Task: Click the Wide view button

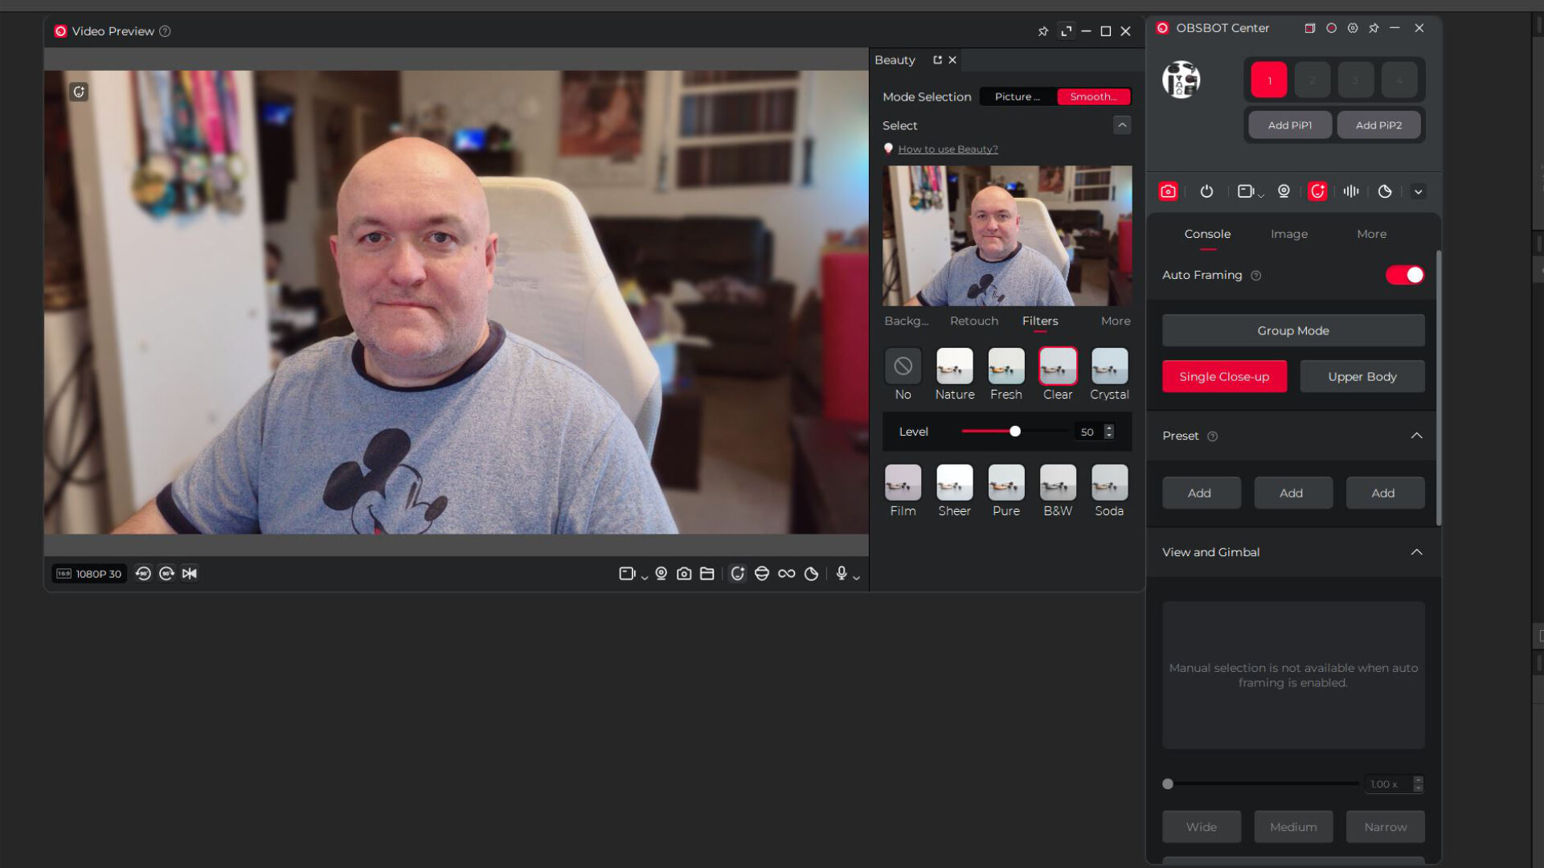Action: click(x=1202, y=827)
